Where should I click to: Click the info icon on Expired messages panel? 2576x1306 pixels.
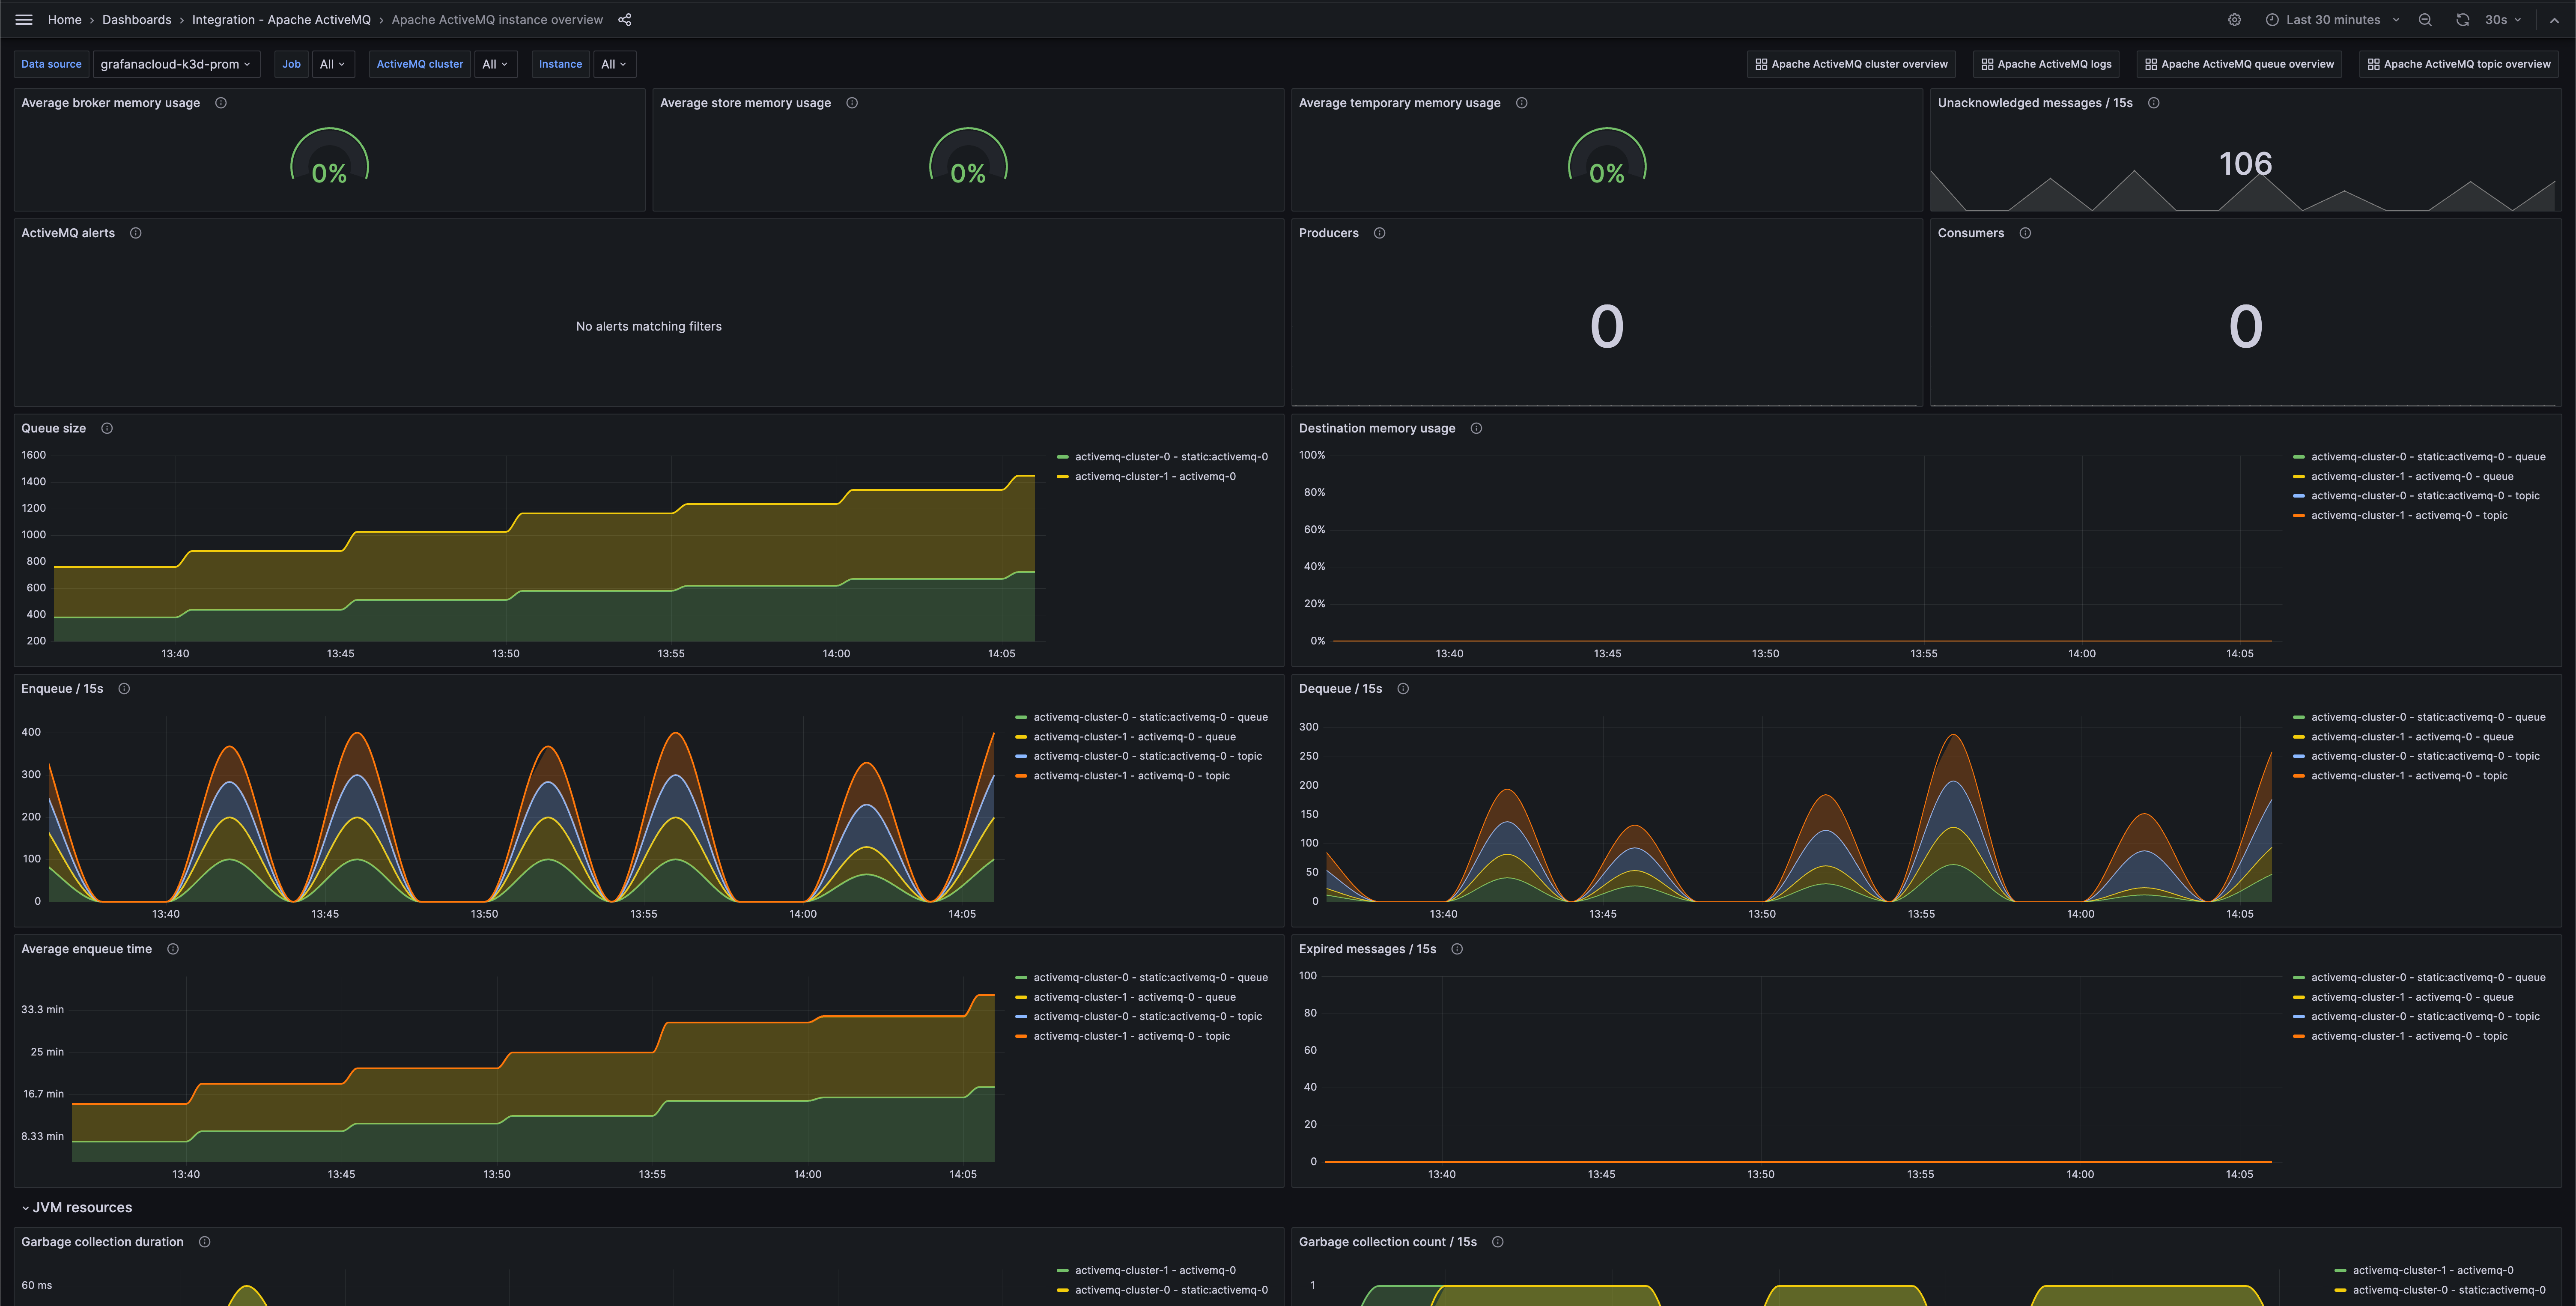coord(1457,949)
